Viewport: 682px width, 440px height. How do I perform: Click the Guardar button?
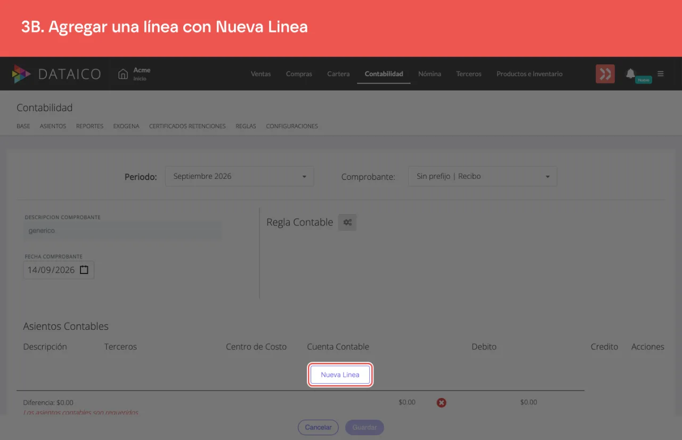[x=364, y=427]
